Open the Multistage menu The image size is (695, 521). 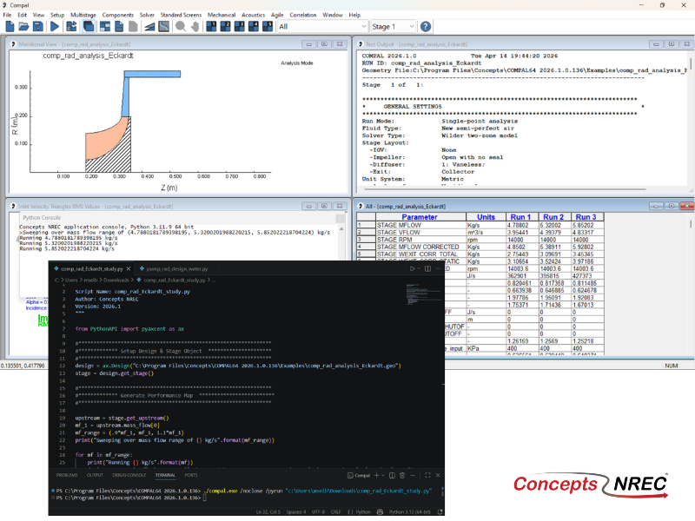83,15
